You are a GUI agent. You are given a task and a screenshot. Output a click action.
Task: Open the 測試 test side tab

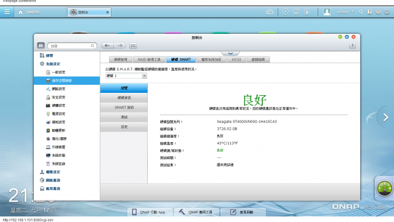(124, 117)
